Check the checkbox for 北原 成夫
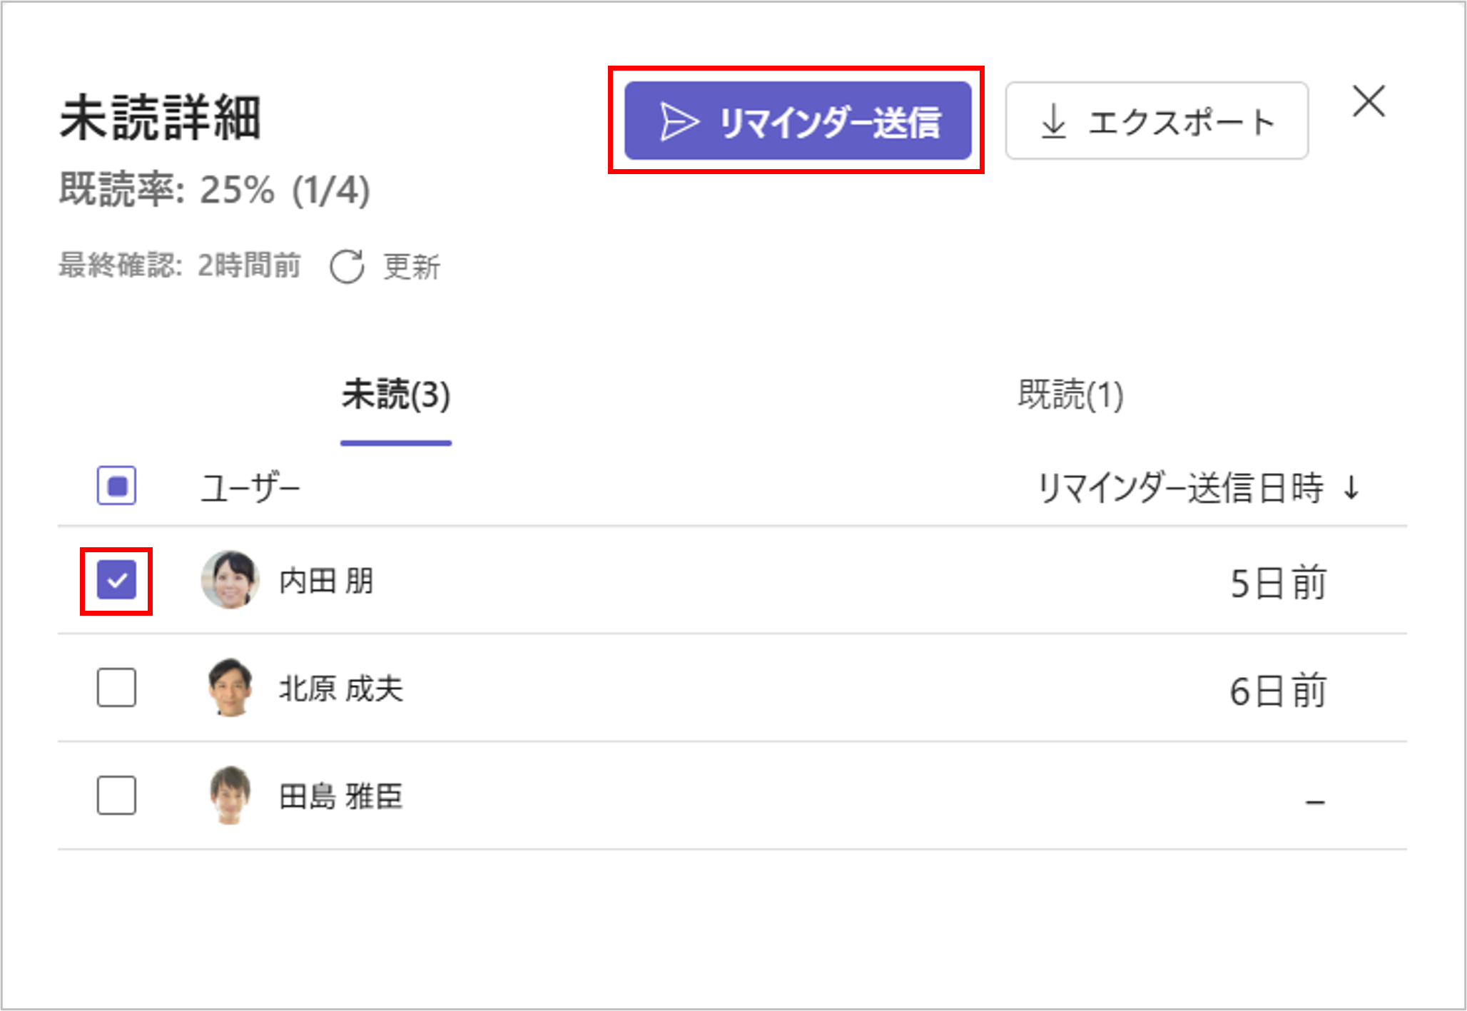This screenshot has height=1011, width=1467. pyautogui.click(x=116, y=688)
